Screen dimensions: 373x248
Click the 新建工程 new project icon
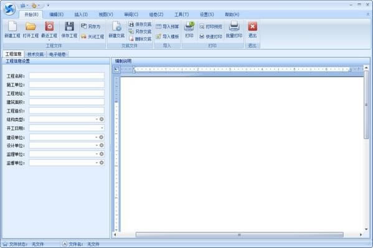12,26
